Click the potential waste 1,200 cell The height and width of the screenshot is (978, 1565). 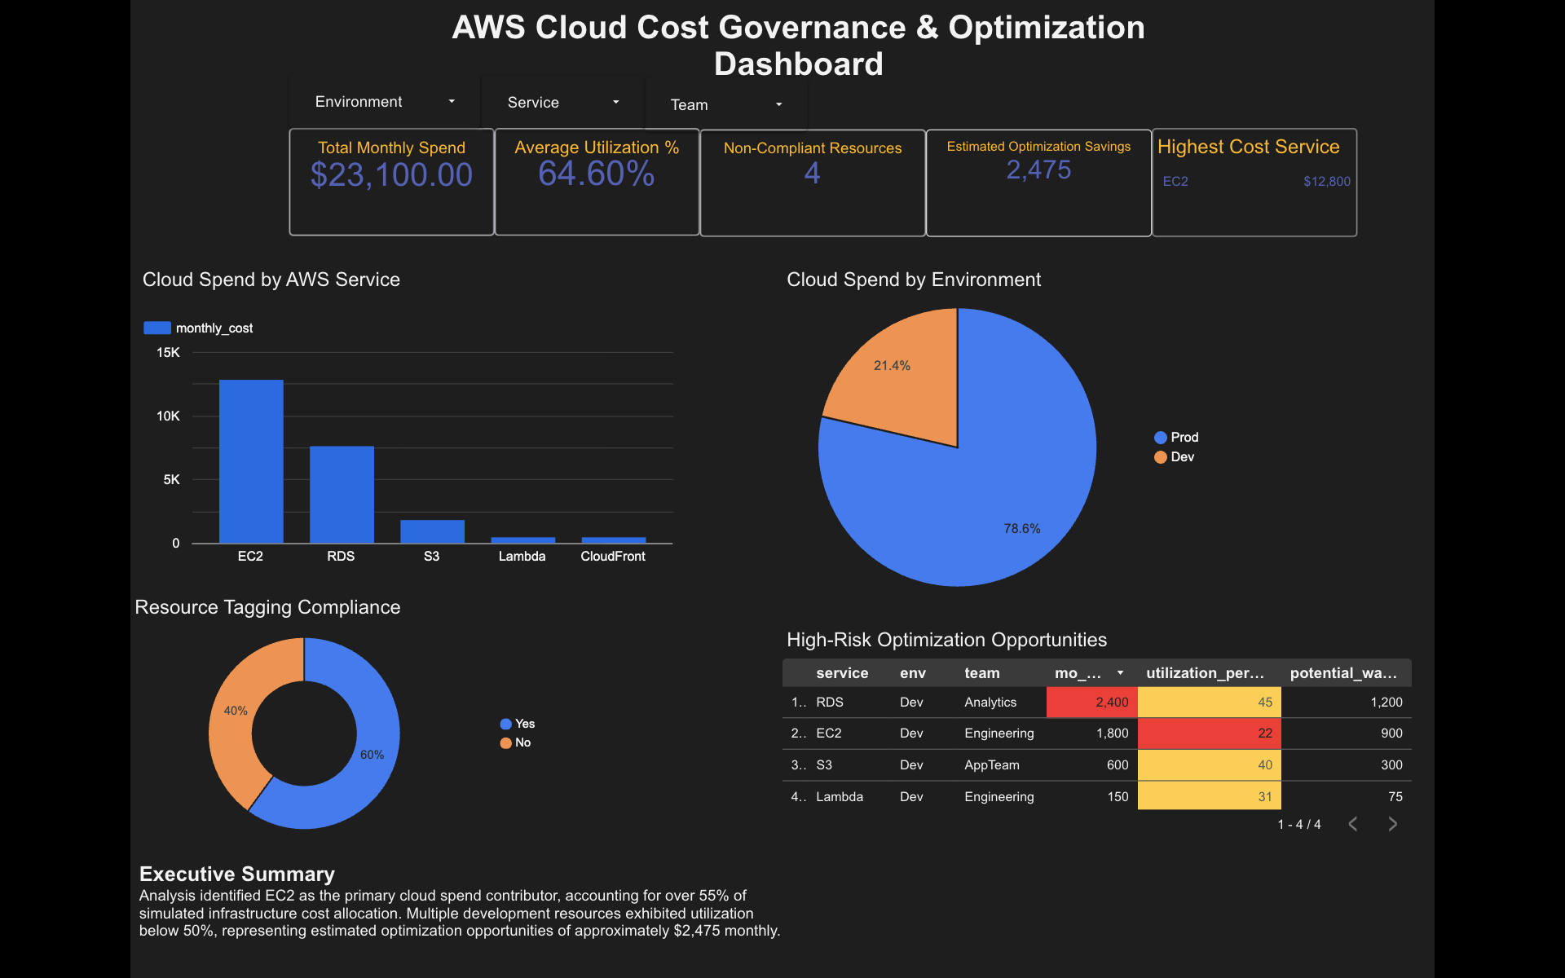point(1347,702)
